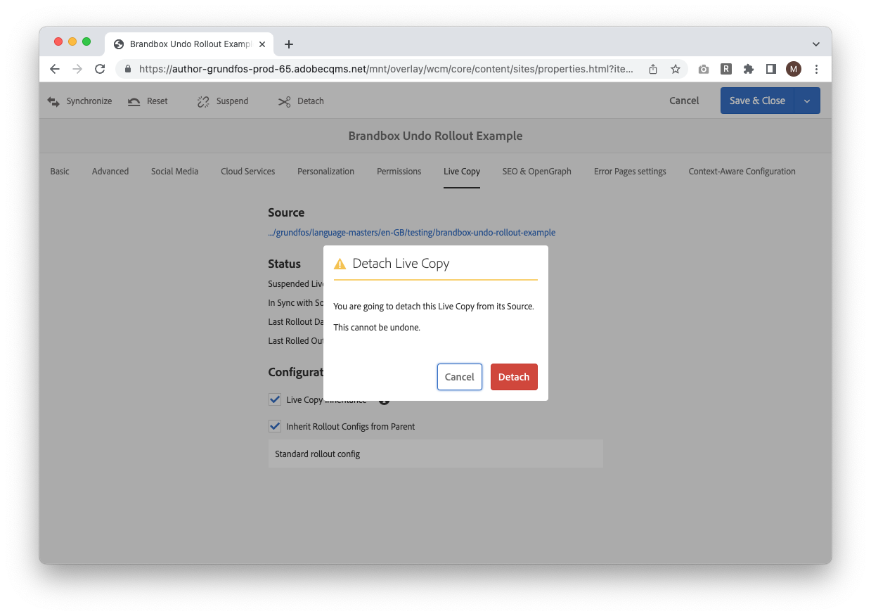The image size is (871, 616).
Task: Click the Save & Close button
Action: click(757, 101)
